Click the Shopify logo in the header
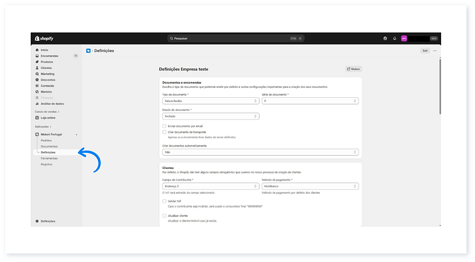Viewport: 475px width, 262px height. coord(45,39)
